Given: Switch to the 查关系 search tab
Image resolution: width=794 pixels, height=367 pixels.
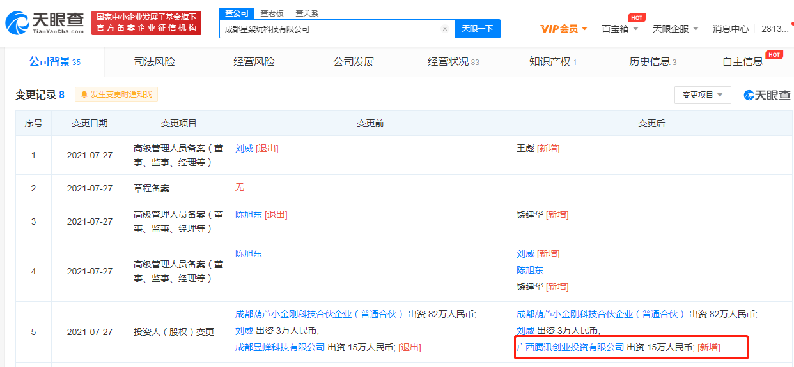Looking at the screenshot, I should click(x=307, y=13).
